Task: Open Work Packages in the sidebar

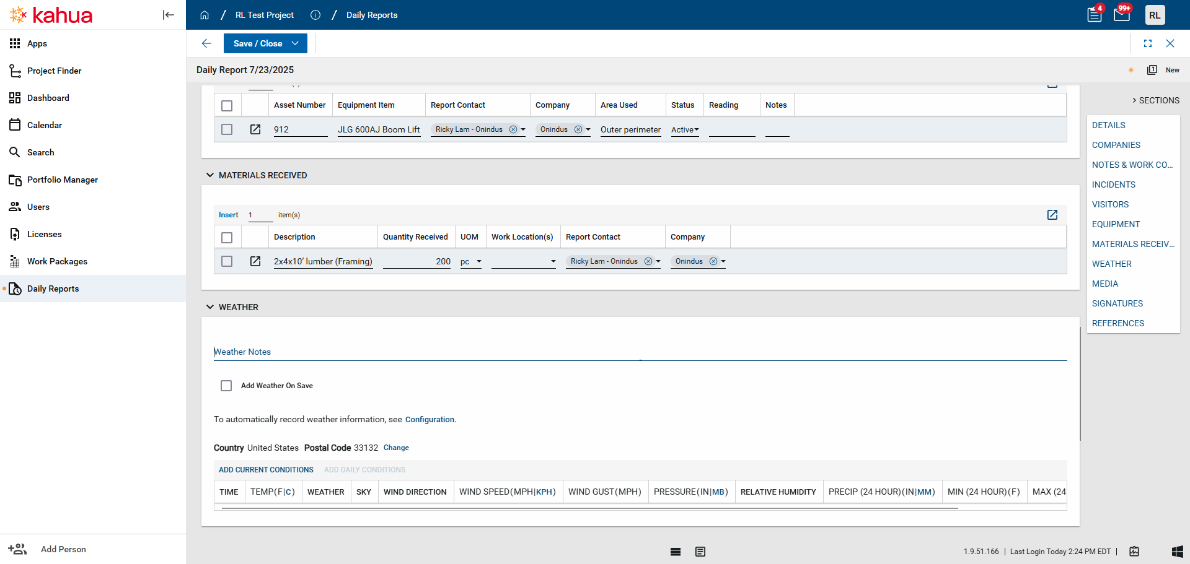Action: pos(57,261)
